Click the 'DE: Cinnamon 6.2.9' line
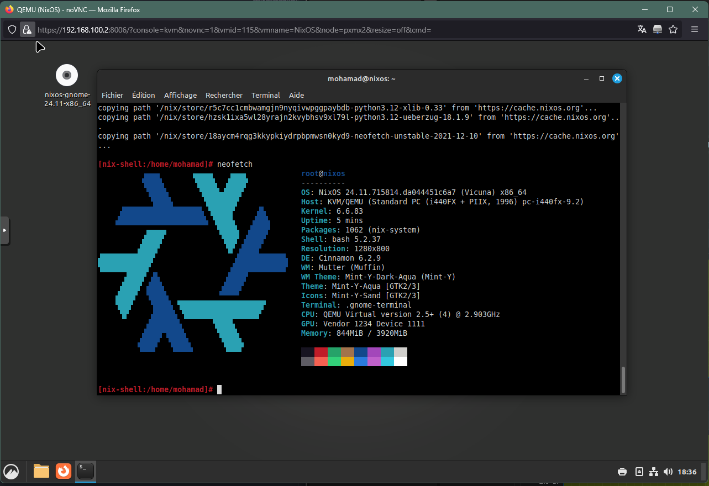709x486 pixels. point(341,258)
